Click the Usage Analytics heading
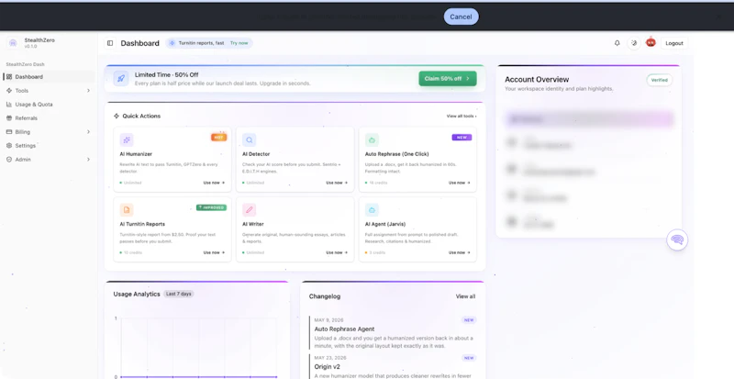The width and height of the screenshot is (734, 379). coord(137,295)
